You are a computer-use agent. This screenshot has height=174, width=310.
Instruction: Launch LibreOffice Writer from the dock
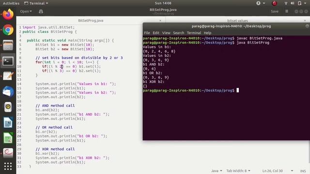pyautogui.click(x=8, y=122)
